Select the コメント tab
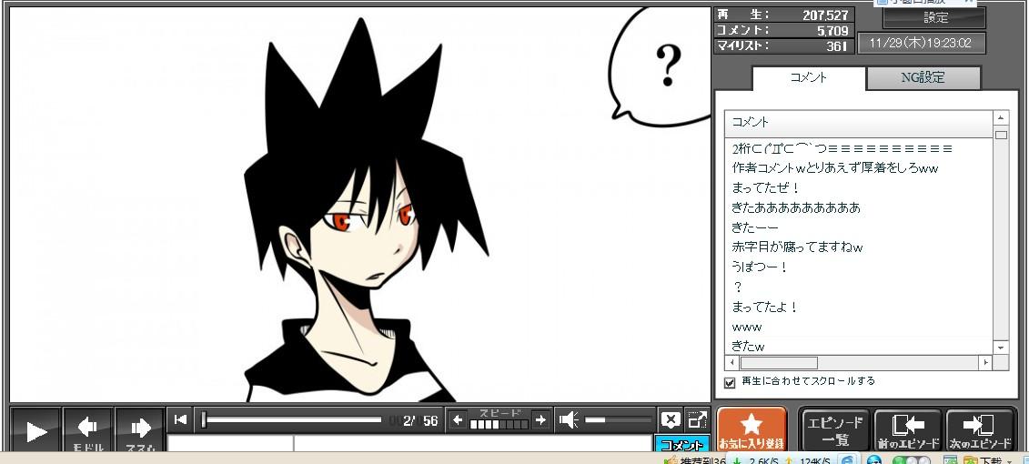The height and width of the screenshot is (464, 1029). pyautogui.click(x=808, y=78)
